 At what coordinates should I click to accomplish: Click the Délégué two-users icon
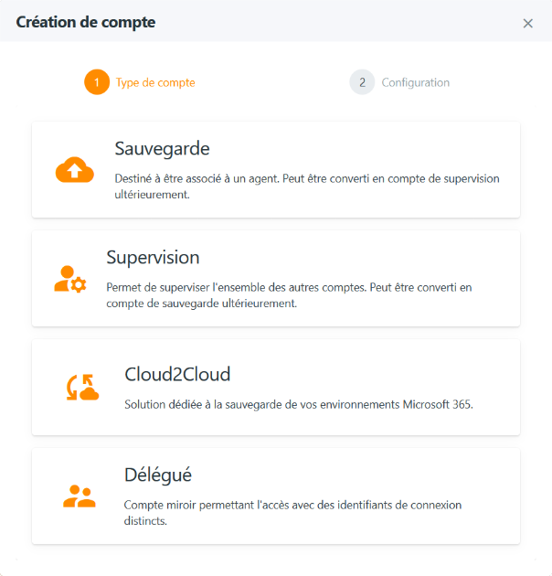80,496
